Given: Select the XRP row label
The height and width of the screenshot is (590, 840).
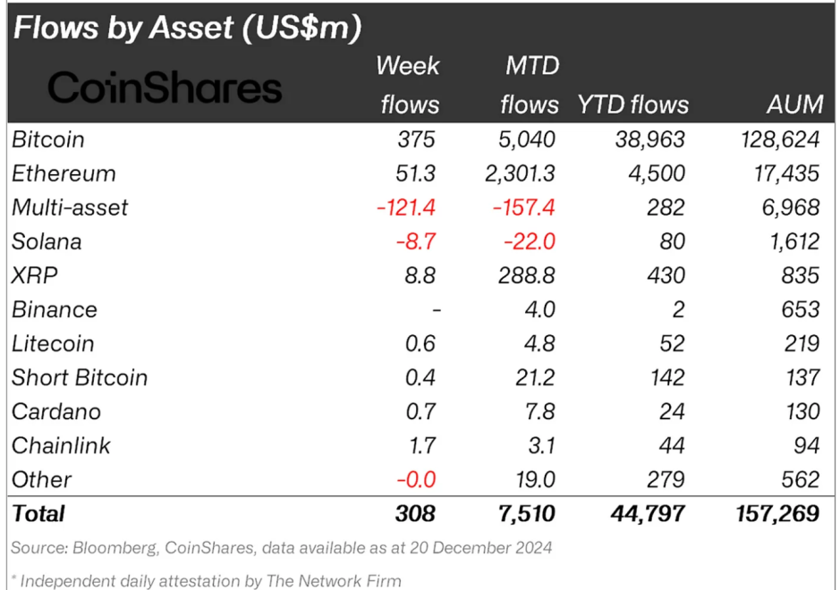Looking at the screenshot, I should click(34, 275).
